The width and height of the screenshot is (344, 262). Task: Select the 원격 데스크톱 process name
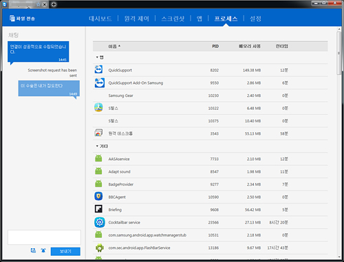pos(120,133)
